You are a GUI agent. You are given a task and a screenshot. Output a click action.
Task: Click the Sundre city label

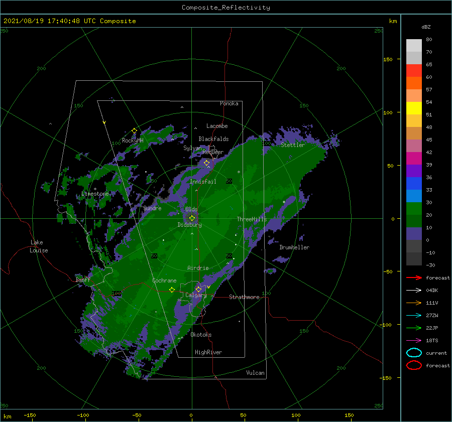point(153,208)
